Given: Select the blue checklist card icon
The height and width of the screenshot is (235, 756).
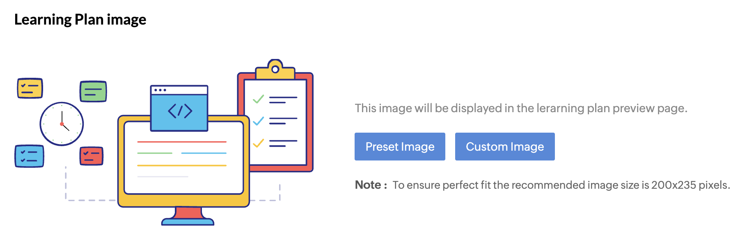Looking at the screenshot, I should coord(29,156).
